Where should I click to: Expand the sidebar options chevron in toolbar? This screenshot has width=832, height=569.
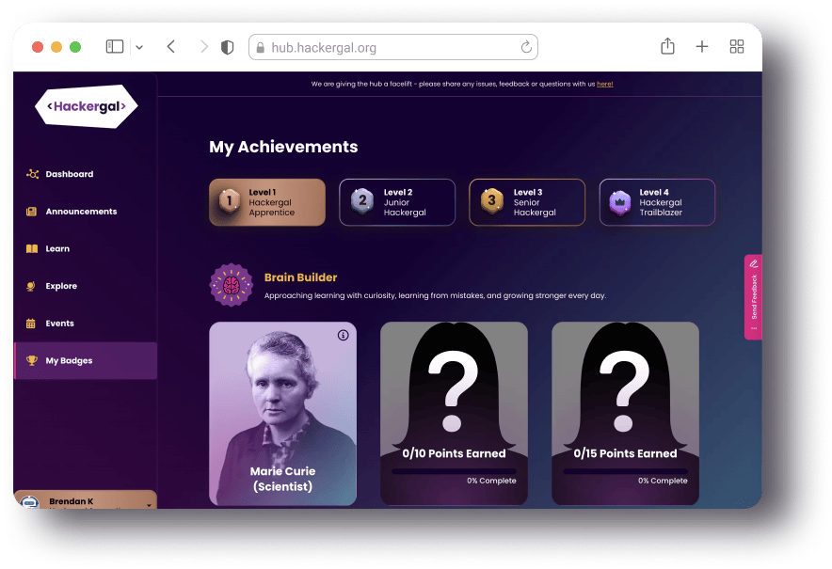139,47
